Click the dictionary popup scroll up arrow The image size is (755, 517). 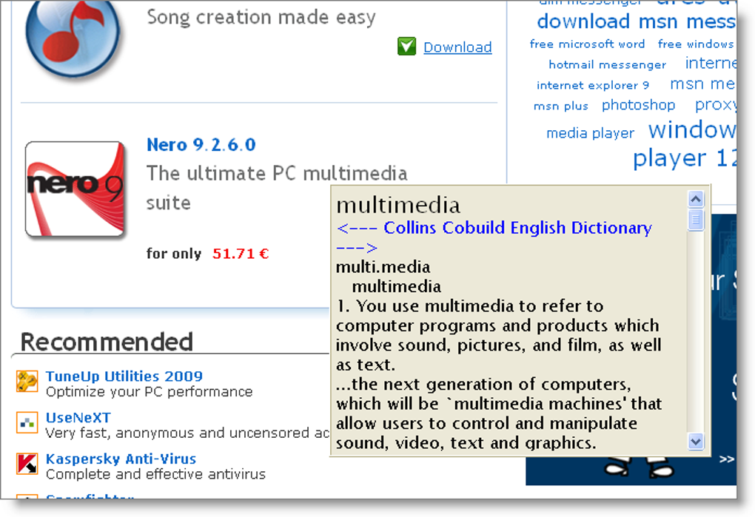pyautogui.click(x=696, y=199)
